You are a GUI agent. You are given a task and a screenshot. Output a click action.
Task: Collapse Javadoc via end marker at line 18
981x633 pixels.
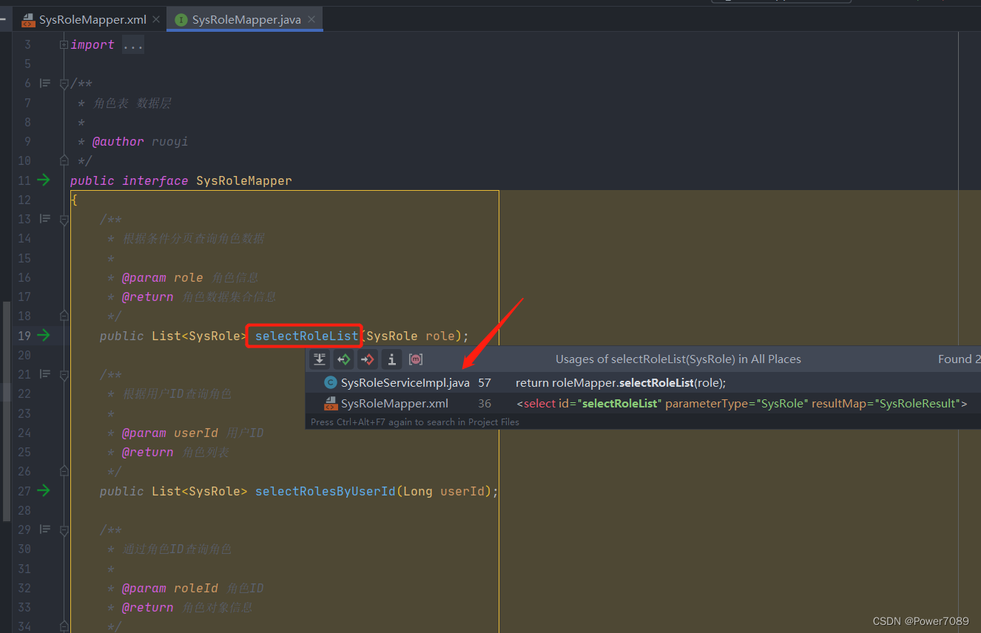(64, 316)
